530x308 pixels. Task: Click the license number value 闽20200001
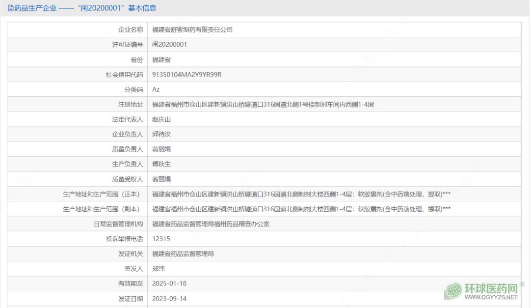click(169, 44)
